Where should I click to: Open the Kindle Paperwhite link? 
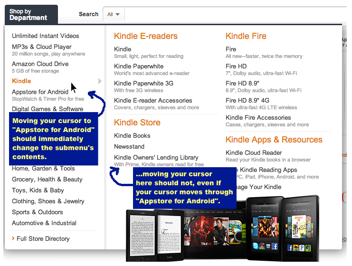(x=139, y=66)
